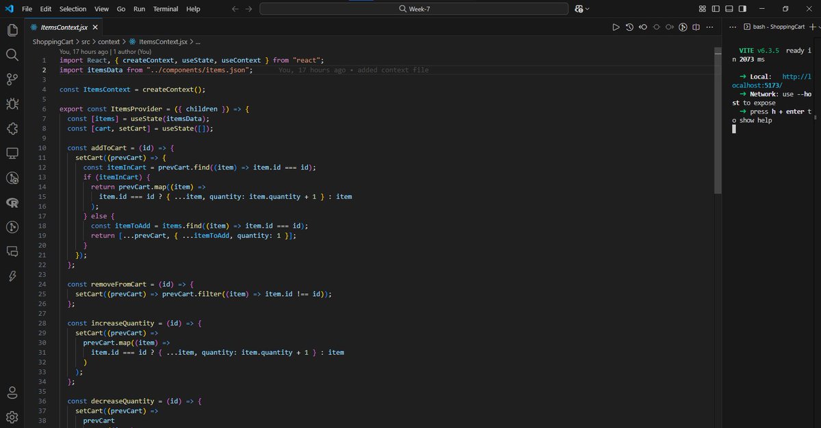Open the Source Control view
Screen dimensions: 821x428
point(12,79)
